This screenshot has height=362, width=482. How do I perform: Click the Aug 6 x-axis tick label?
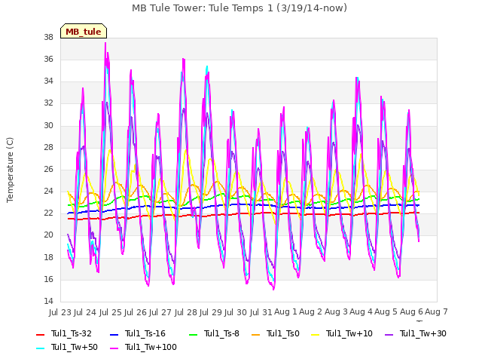point(411,312)
